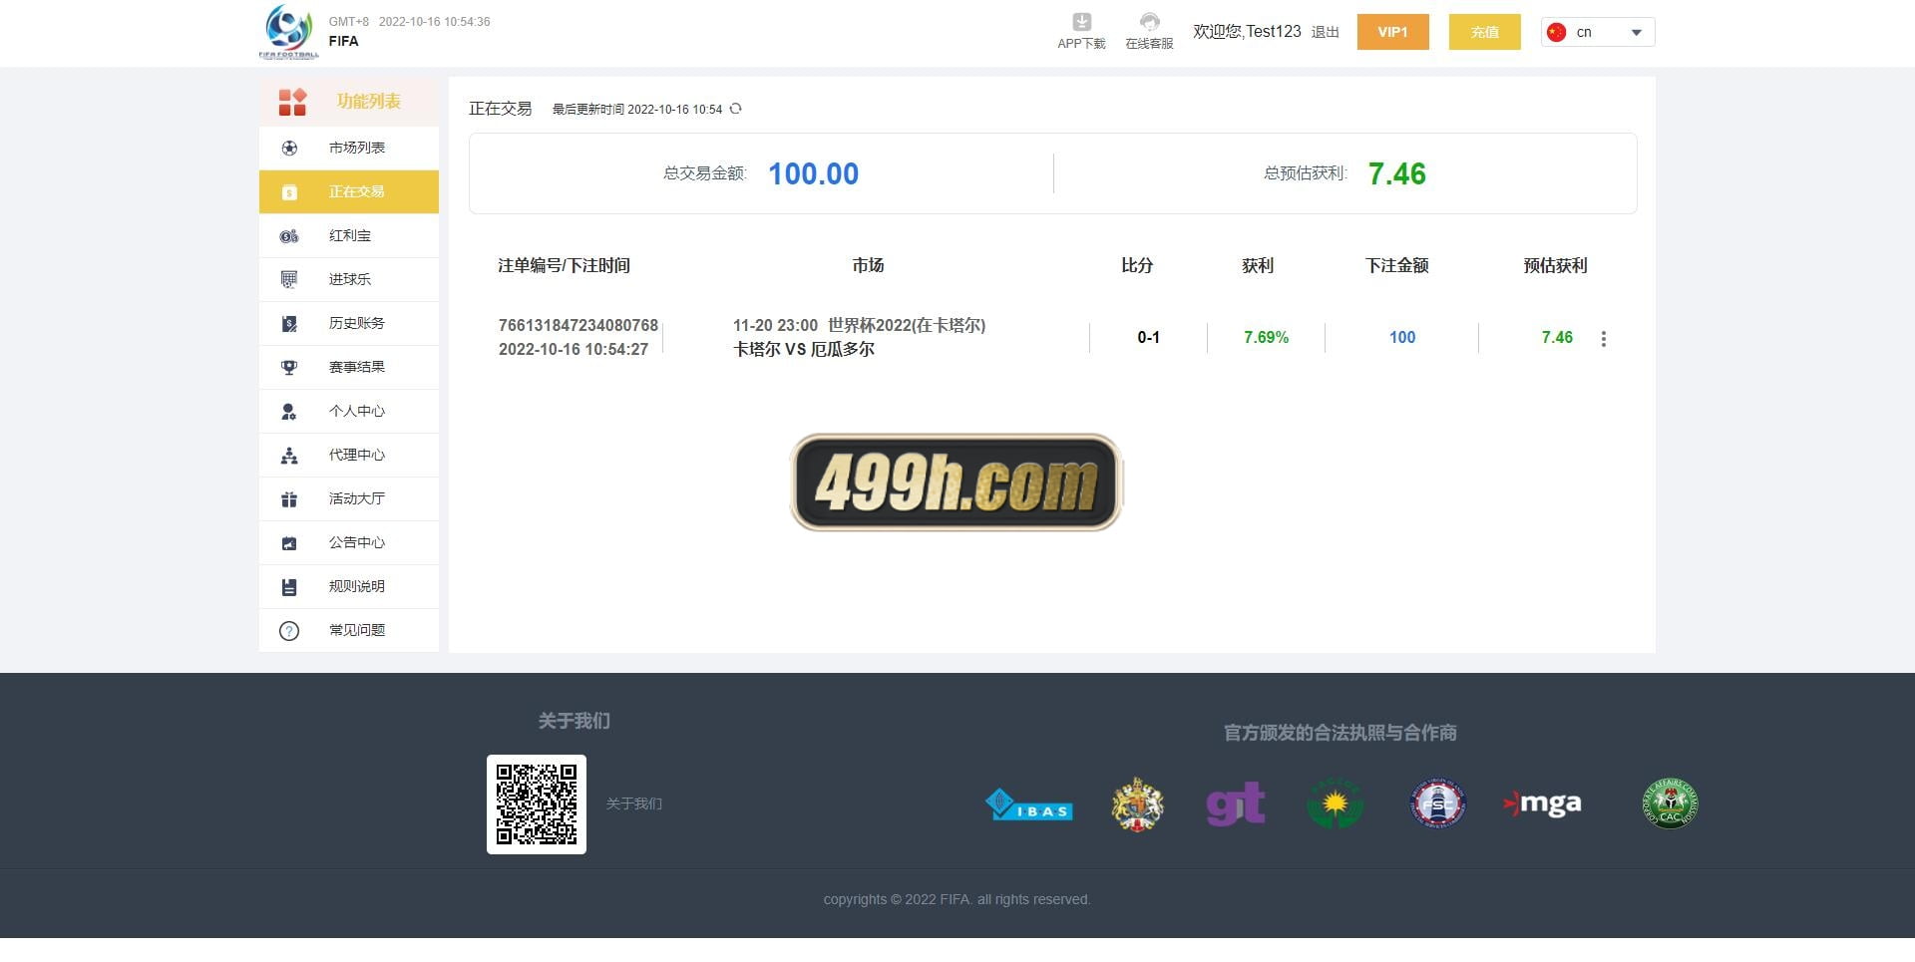
Task: Click the gt partner logo
Action: pos(1236,804)
